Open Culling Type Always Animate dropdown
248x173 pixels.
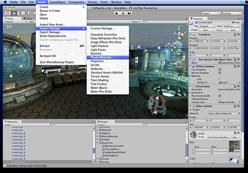tap(229, 102)
